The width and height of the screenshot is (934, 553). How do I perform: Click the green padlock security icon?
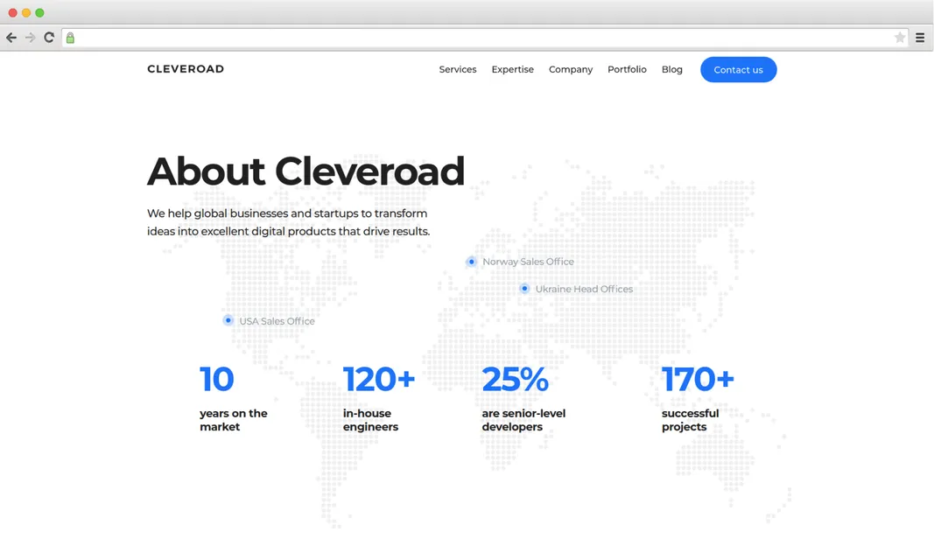tap(70, 38)
